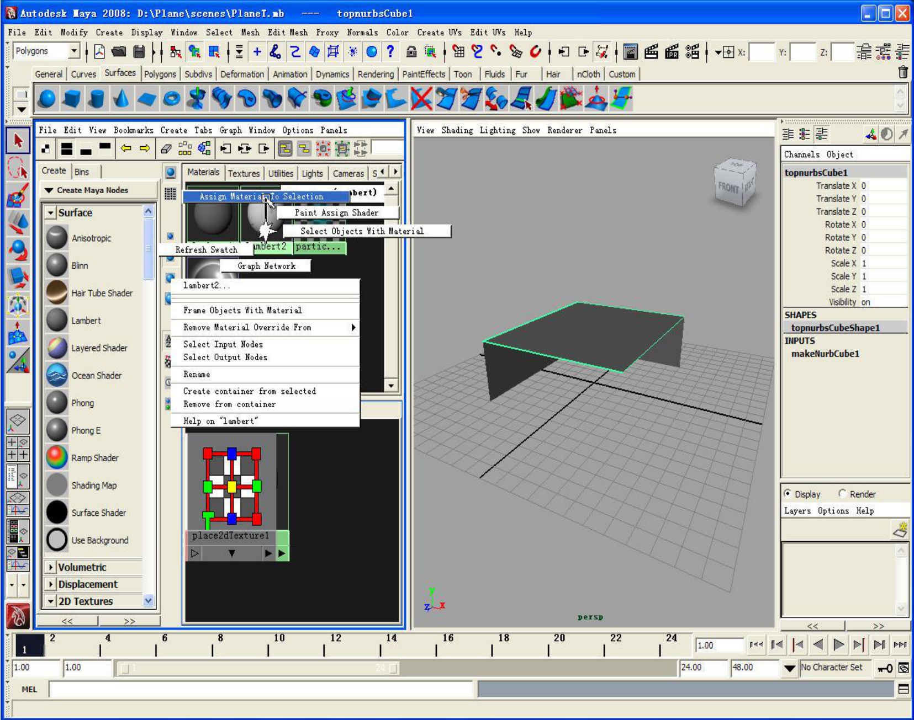
Task: Expand the Volumetric node category
Action: coord(51,567)
